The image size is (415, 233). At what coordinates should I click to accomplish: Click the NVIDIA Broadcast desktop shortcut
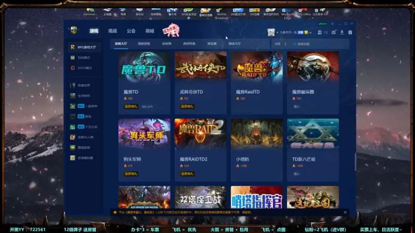pyautogui.click(x=222, y=14)
